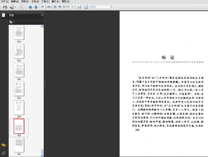Select page thumbnail 182
Image resolution: width=208 pixels, height=157 pixels.
click(19, 70)
